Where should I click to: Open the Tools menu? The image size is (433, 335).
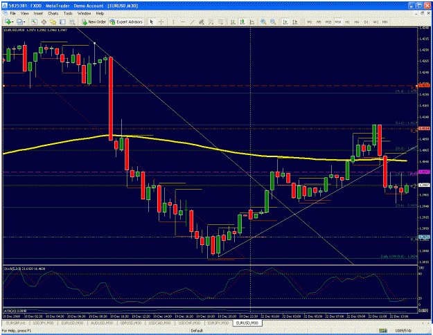click(x=68, y=13)
